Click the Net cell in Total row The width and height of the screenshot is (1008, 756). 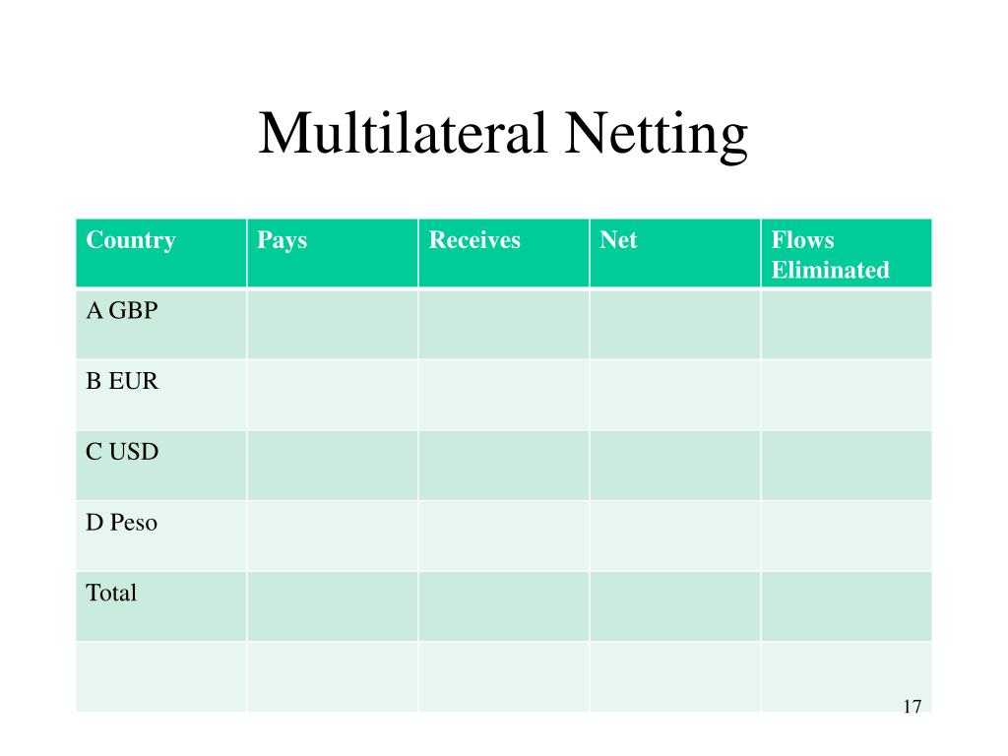coord(675,606)
